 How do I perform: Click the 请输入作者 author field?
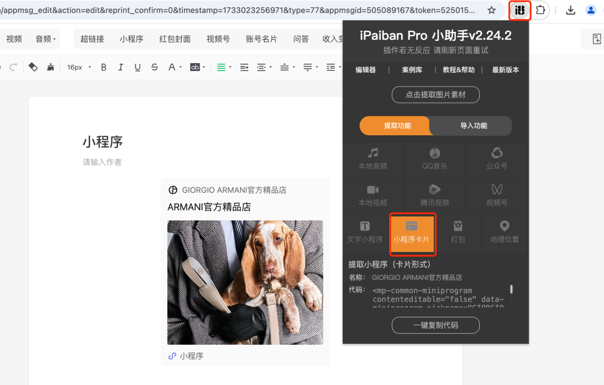(102, 162)
